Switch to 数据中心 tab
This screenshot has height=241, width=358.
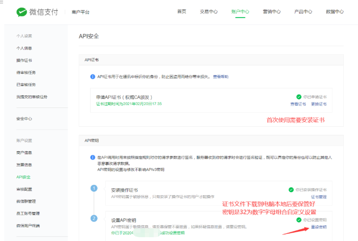pyautogui.click(x=335, y=12)
